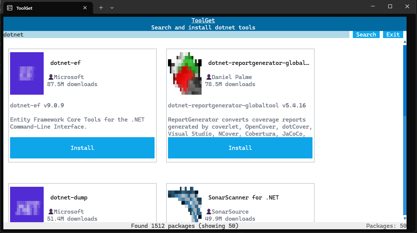This screenshot has height=233, width=417.
Task: Click the author icon next to Microsoft under dotnet-ef
Action: click(51, 77)
